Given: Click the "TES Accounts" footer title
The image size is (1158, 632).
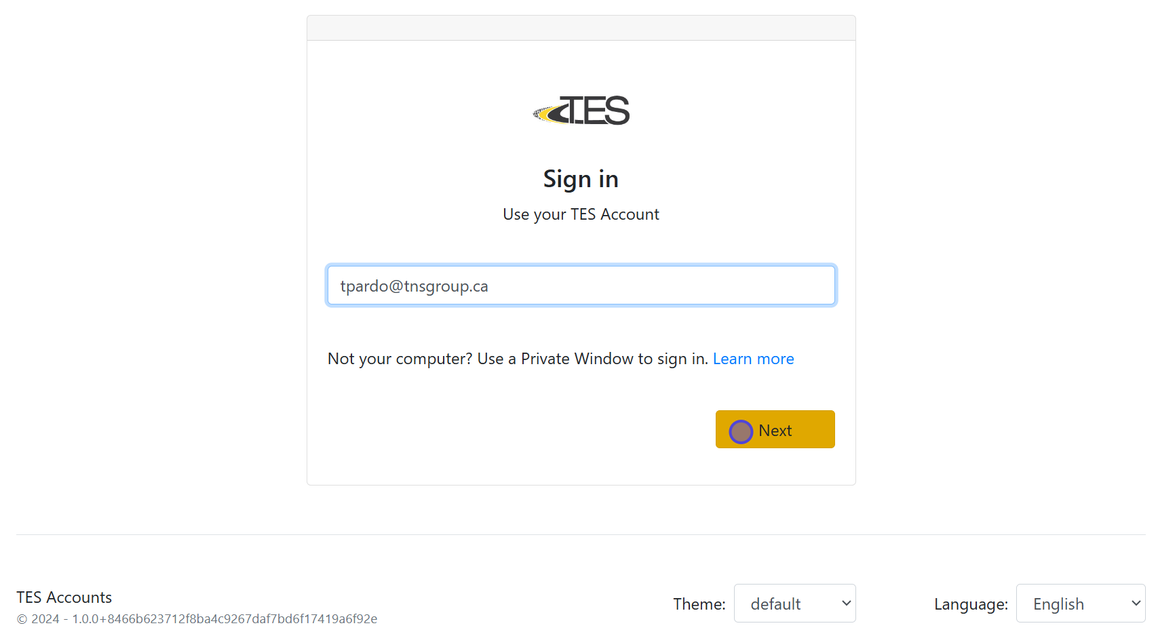Looking at the screenshot, I should point(64,597).
